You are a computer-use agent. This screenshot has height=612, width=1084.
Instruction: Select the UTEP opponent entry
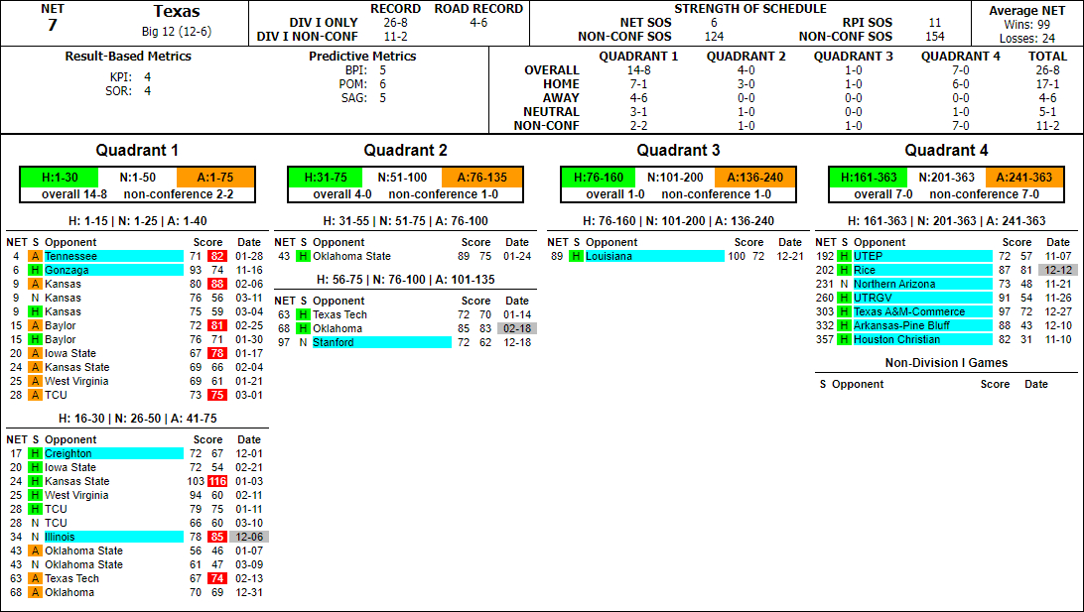tap(922, 256)
